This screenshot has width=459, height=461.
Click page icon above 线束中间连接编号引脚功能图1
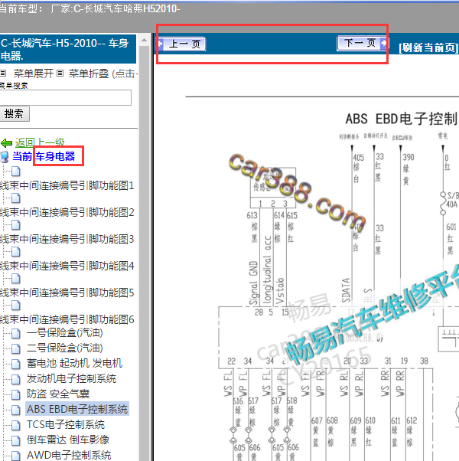pos(16,172)
